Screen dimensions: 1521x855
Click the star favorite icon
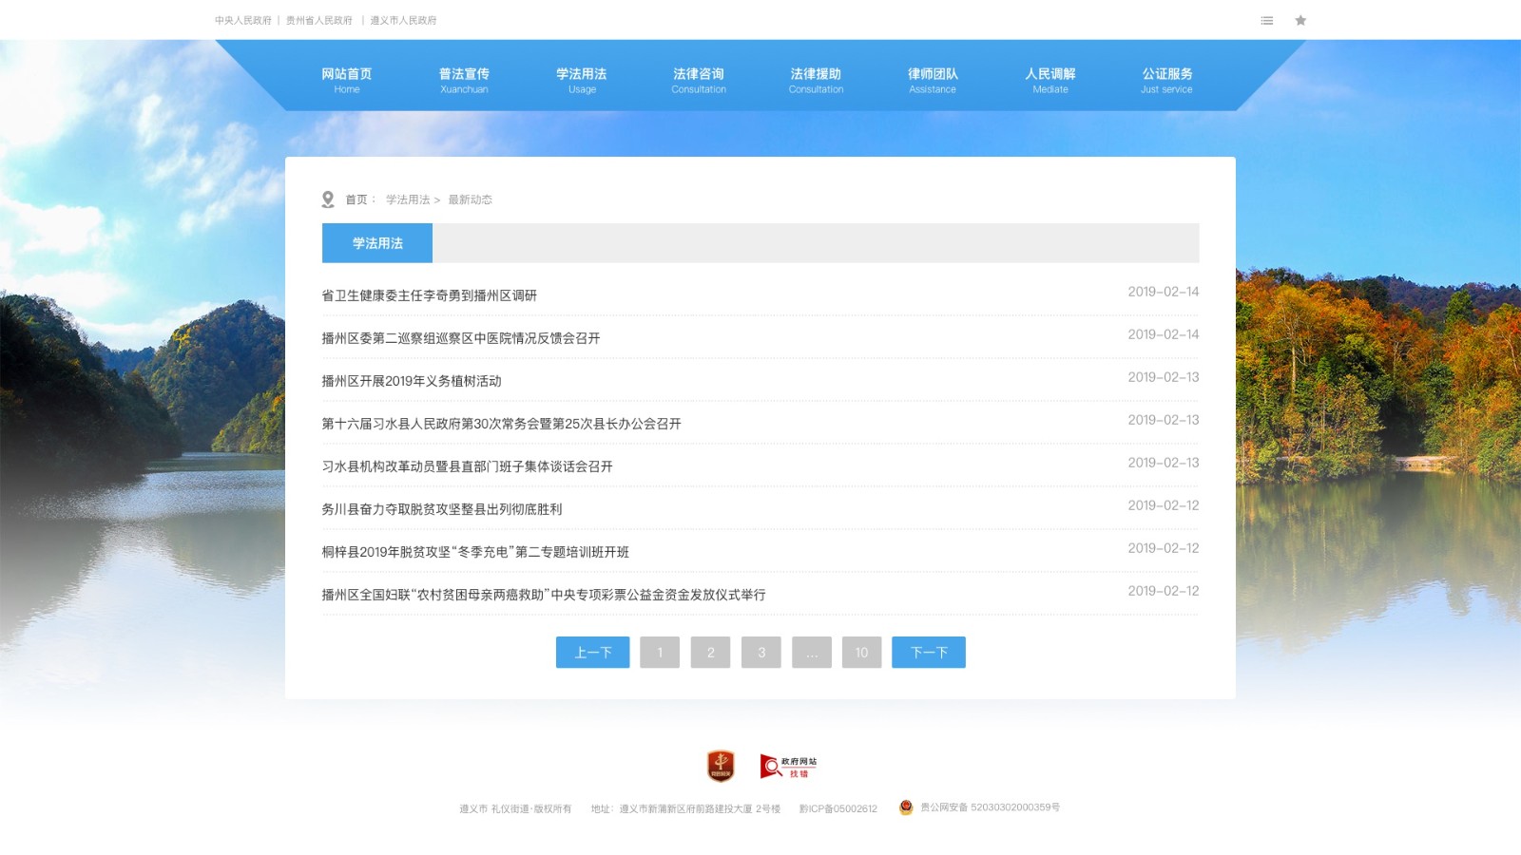(x=1300, y=20)
